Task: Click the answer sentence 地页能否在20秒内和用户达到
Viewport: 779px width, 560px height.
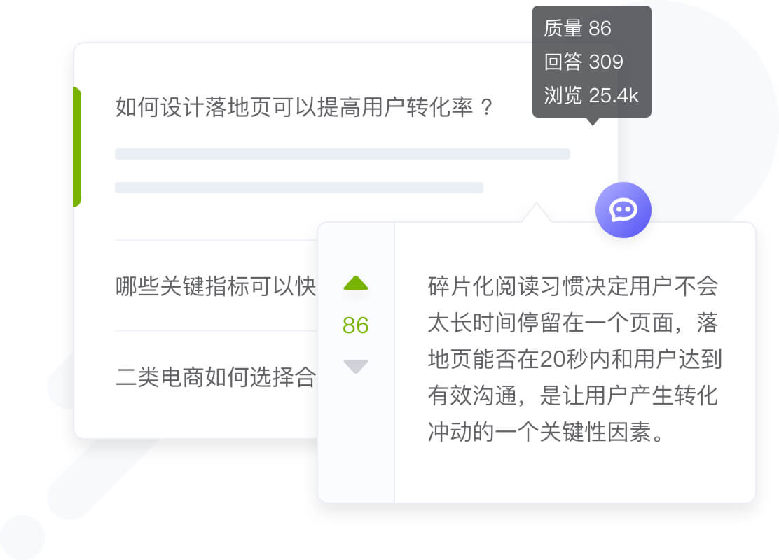Action: tap(575, 359)
